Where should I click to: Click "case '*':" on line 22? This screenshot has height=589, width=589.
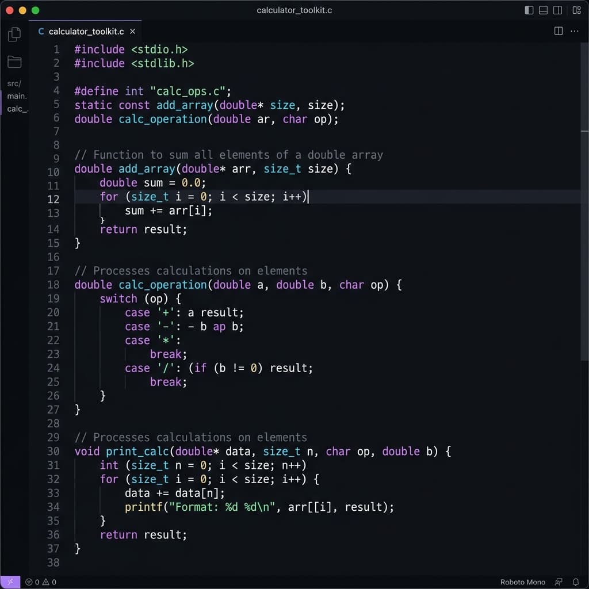coord(153,341)
